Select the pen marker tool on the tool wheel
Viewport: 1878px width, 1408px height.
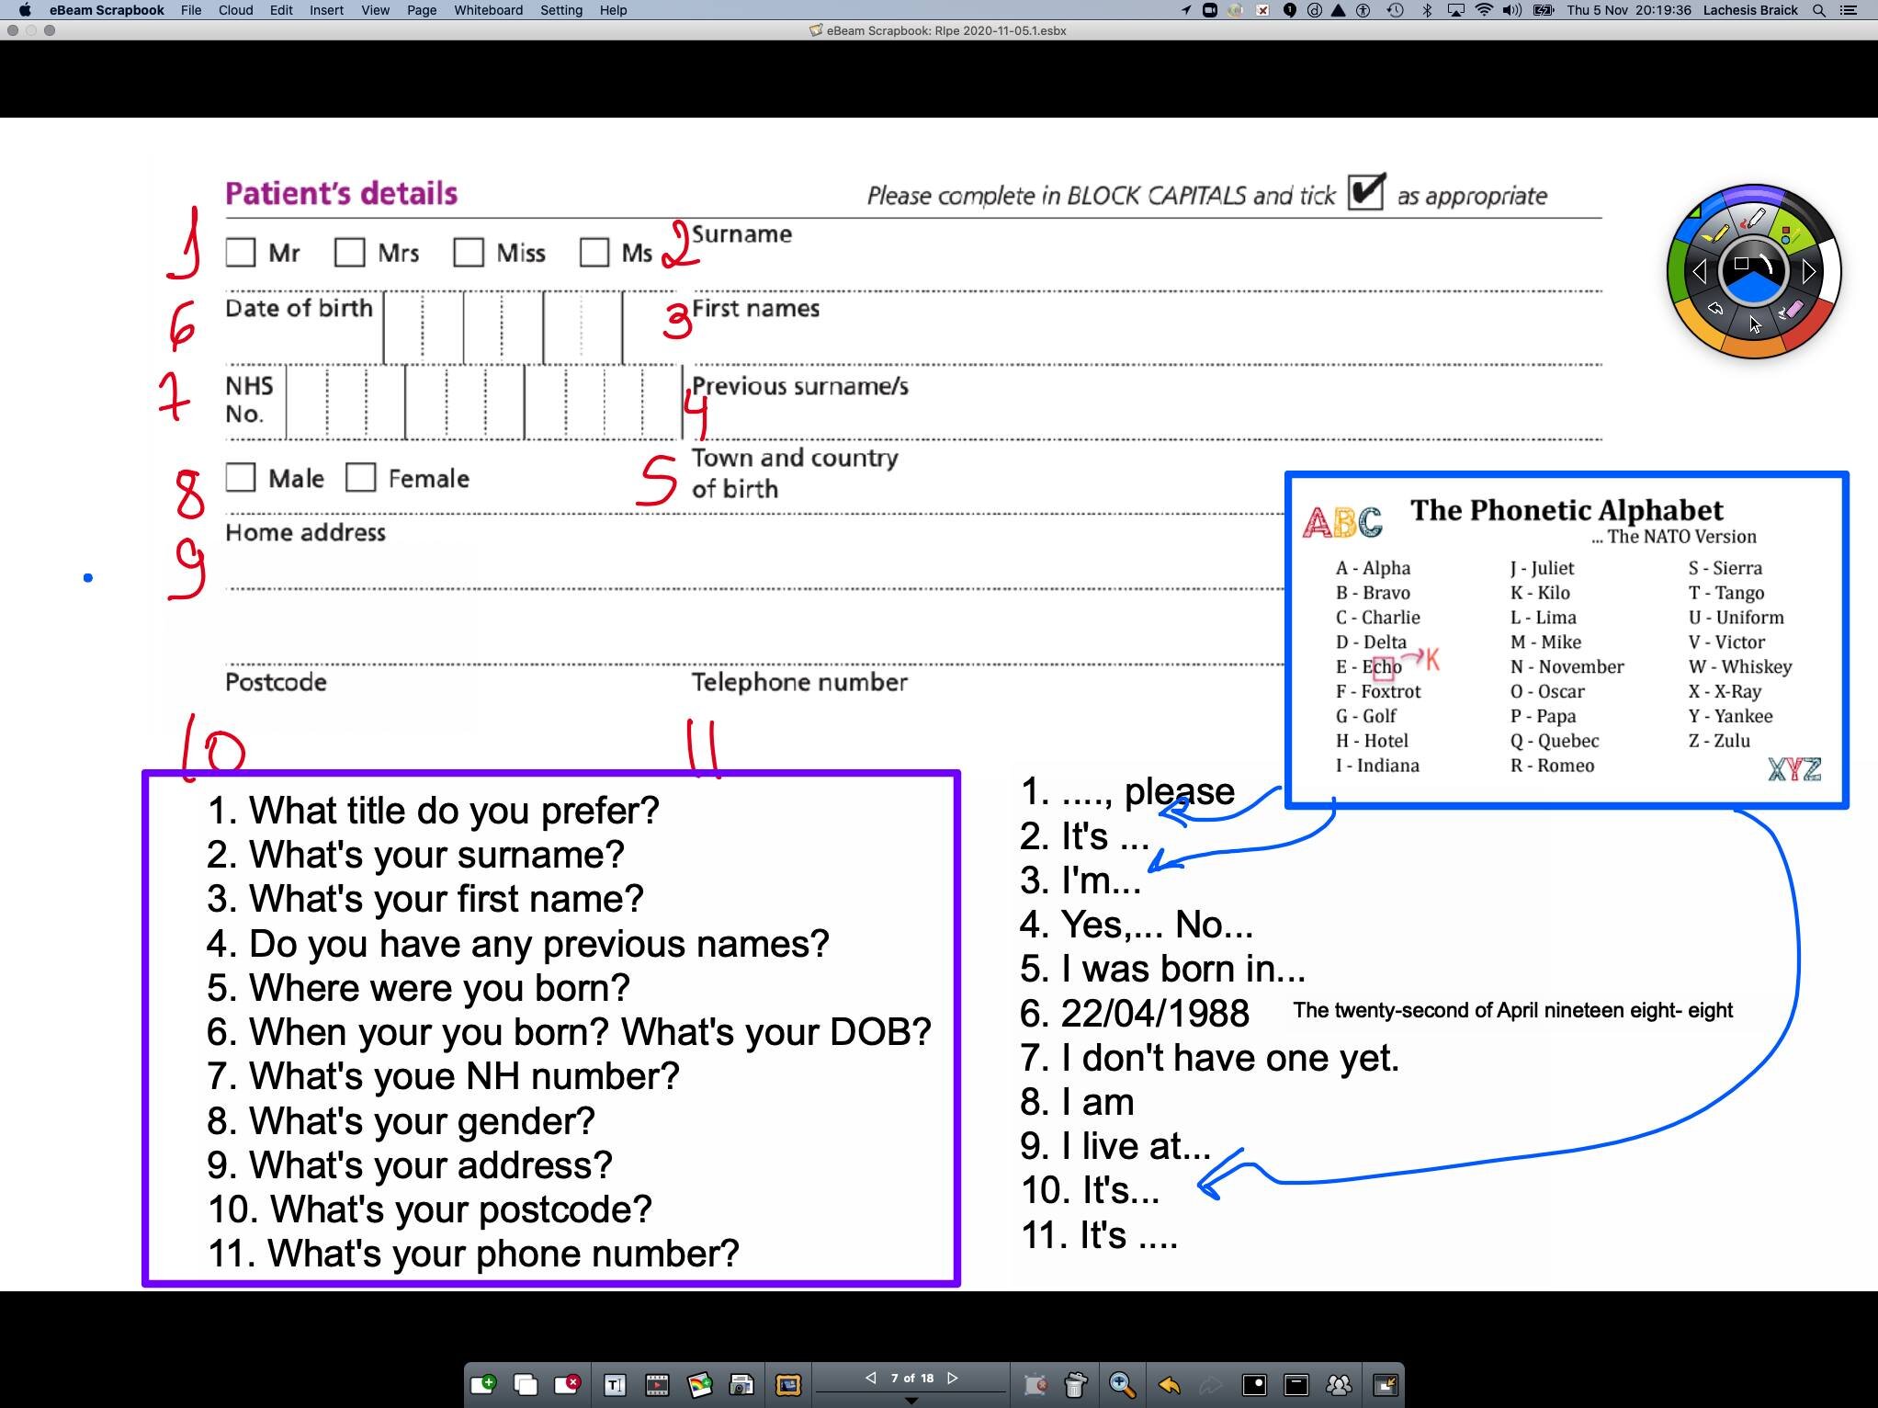tap(1753, 219)
